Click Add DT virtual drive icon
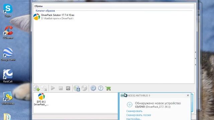 pyautogui.click(x=77, y=88)
